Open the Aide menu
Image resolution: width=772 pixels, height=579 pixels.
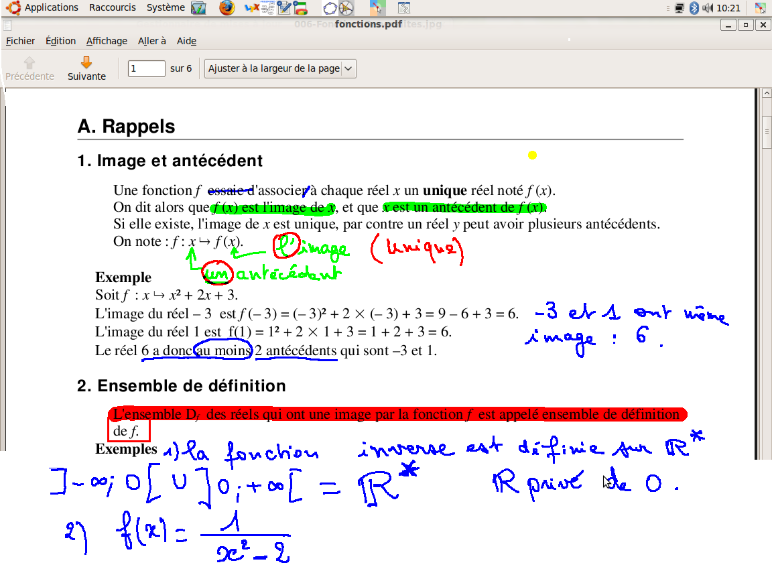click(186, 41)
